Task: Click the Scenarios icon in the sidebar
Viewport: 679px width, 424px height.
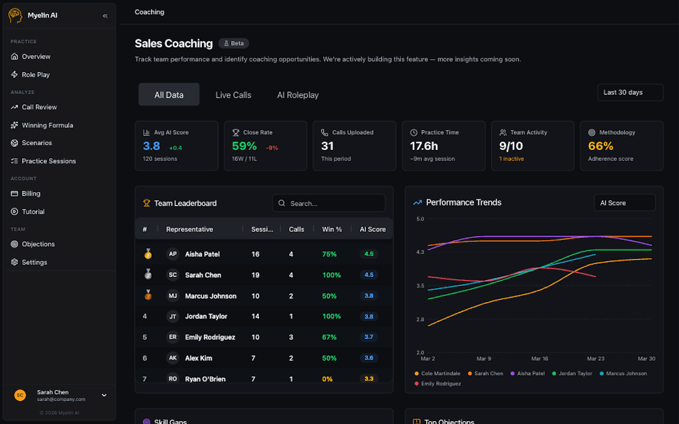Action: tap(14, 143)
